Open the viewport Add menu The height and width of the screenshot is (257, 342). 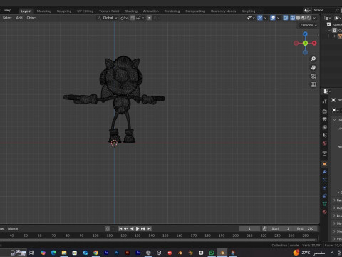click(x=19, y=18)
